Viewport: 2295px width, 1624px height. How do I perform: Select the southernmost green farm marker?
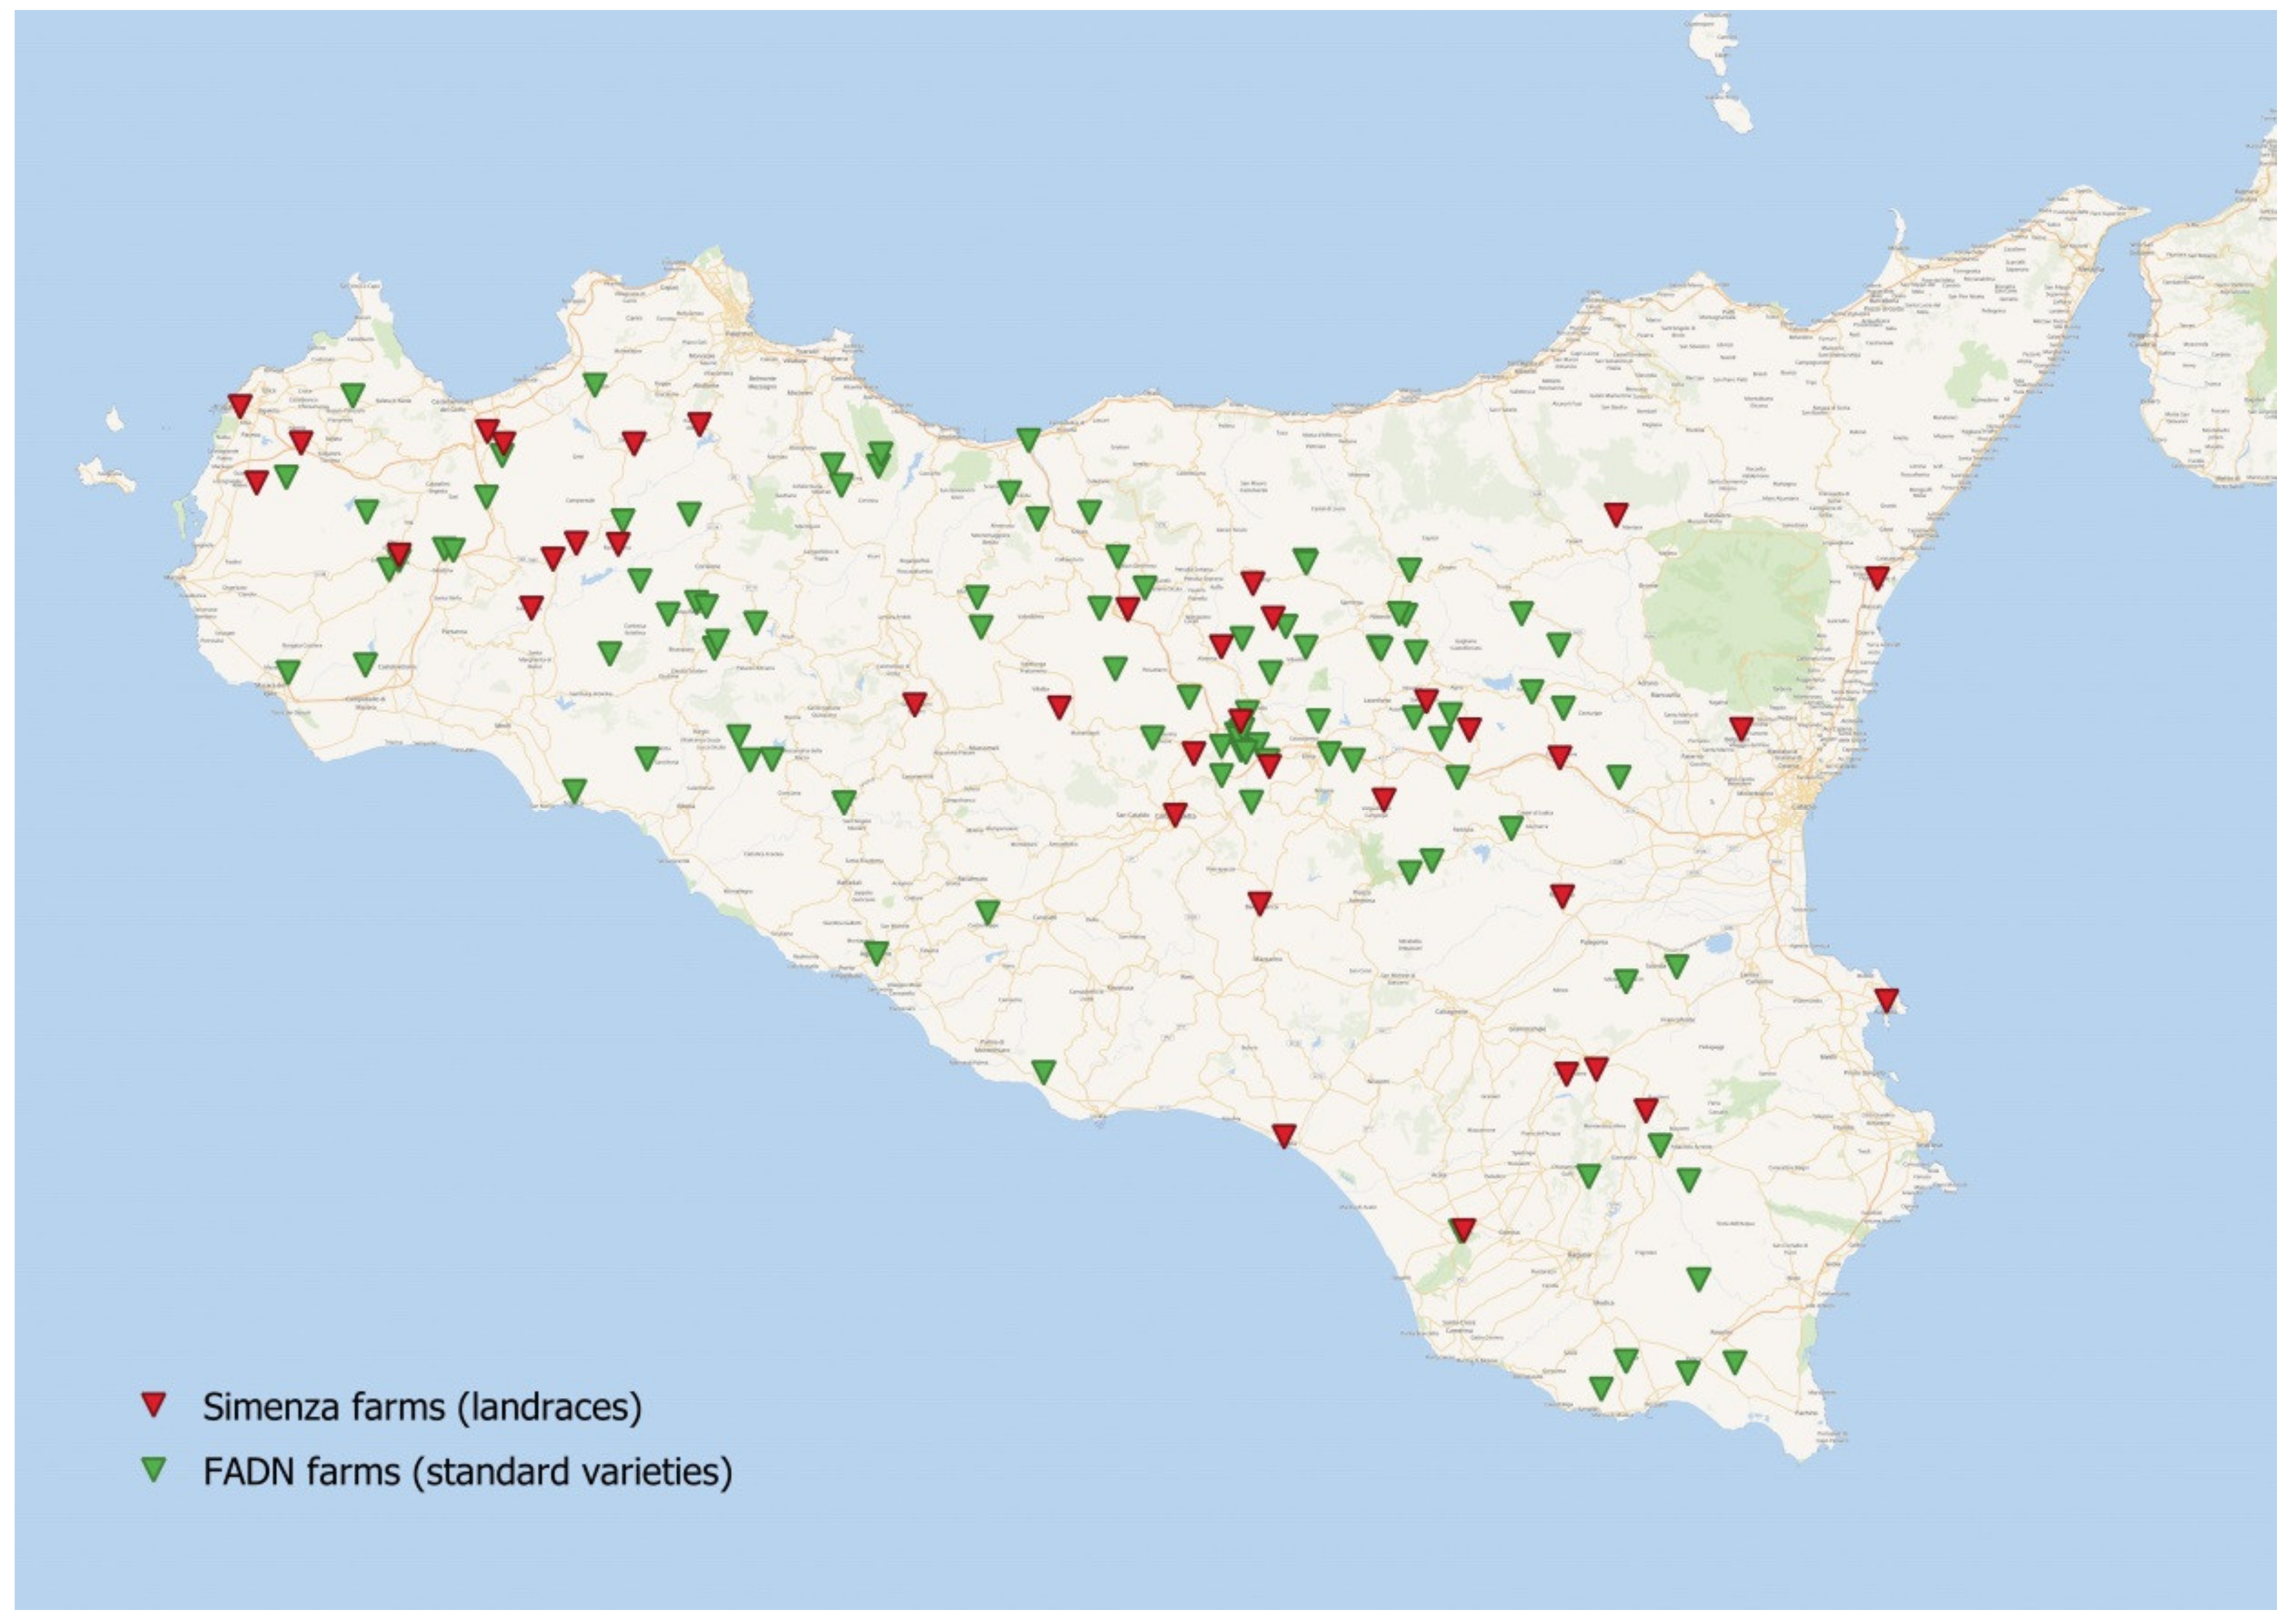pyautogui.click(x=1600, y=1387)
